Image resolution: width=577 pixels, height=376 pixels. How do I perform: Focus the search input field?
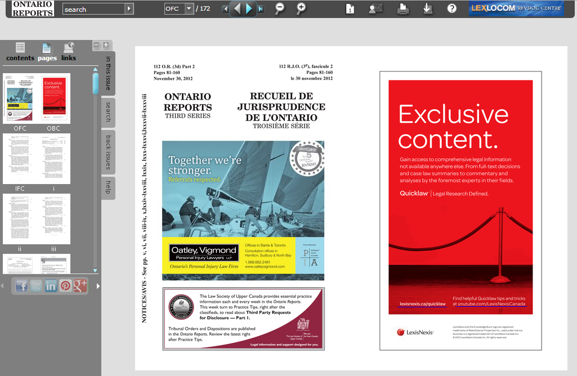tap(94, 9)
